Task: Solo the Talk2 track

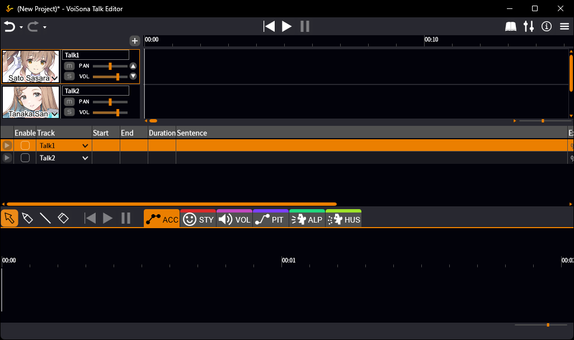Action: 69,112
